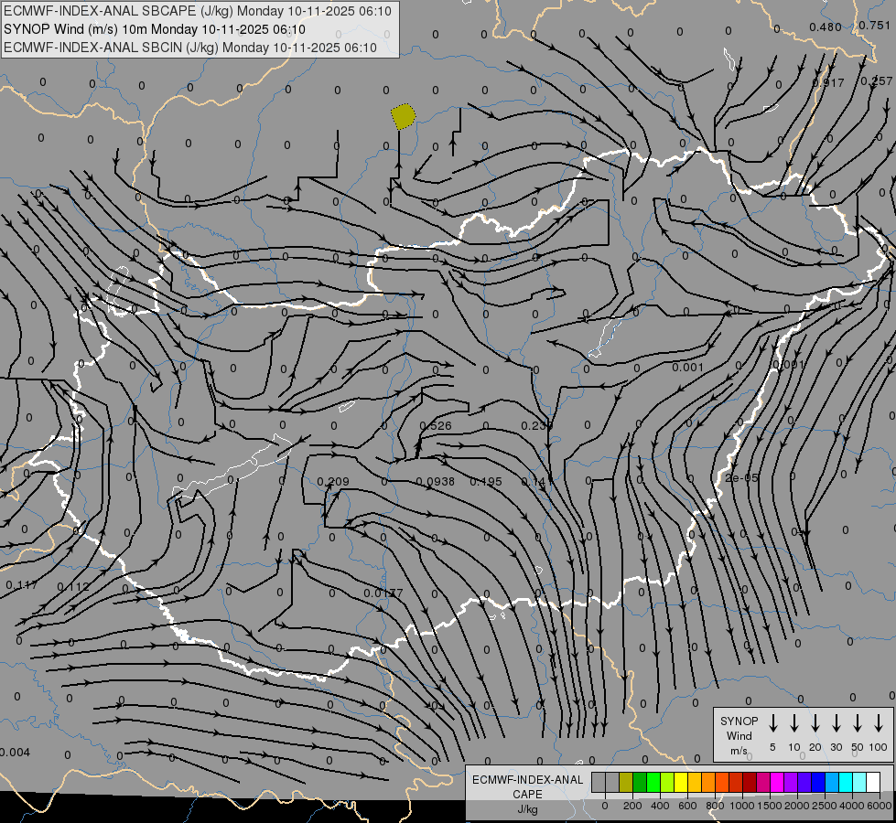Click the 0.751 value on the map
896x823 pixels.
pos(875,26)
